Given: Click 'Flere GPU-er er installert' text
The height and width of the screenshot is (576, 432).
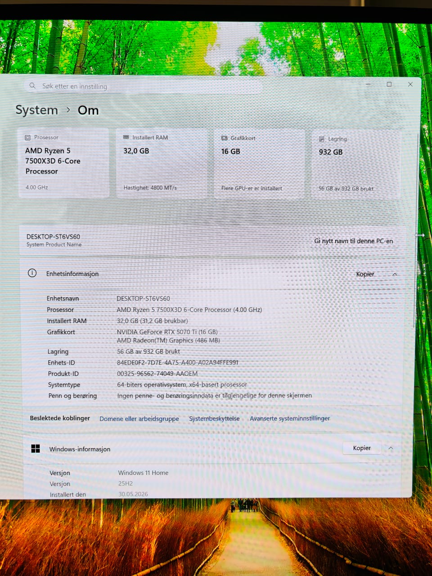Looking at the screenshot, I should pyautogui.click(x=252, y=188).
